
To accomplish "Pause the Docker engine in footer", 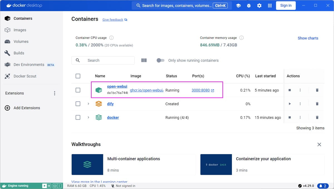I will [x=49, y=186].
